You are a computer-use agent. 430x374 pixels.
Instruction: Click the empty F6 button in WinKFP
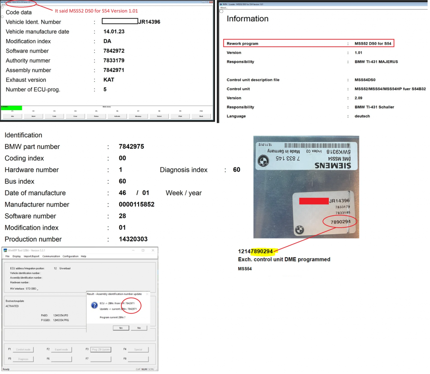click(x=62, y=359)
